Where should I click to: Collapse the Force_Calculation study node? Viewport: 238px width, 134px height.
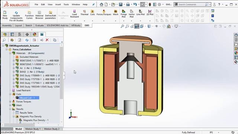7,50
